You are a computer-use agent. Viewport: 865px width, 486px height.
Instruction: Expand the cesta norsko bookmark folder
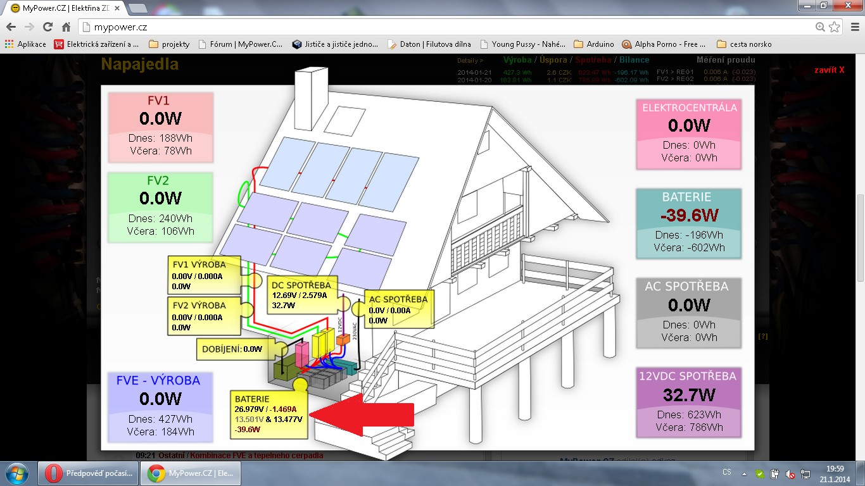[x=744, y=44]
